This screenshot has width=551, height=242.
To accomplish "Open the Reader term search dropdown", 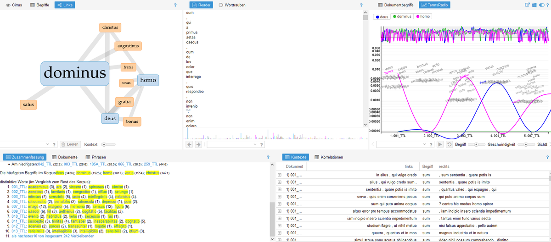I will 255,144.
